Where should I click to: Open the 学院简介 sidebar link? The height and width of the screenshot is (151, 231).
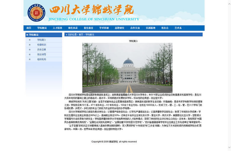click(41, 40)
